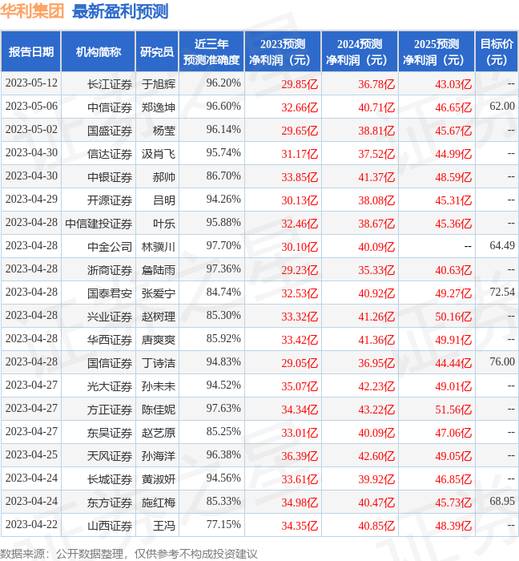Click the 31.17亿 forecast value

300,154
